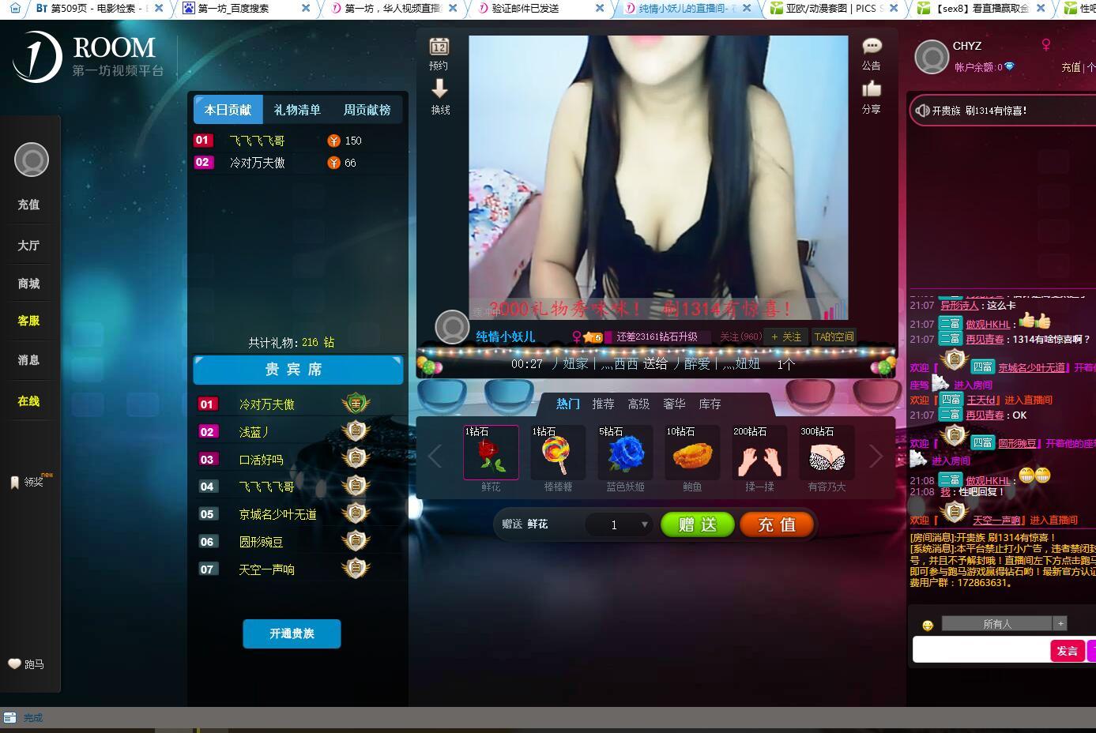This screenshot has width=1096, height=733.
Task: Switch to the 礼物清单 tab
Action: tap(297, 110)
